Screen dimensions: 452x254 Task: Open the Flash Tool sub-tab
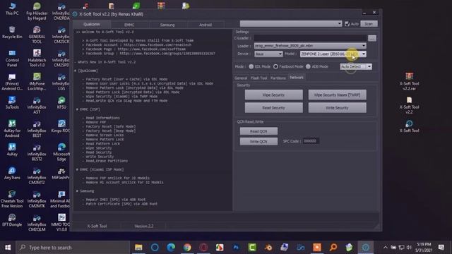[x=258, y=78]
